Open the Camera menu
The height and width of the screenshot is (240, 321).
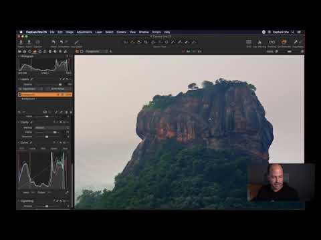point(122,32)
